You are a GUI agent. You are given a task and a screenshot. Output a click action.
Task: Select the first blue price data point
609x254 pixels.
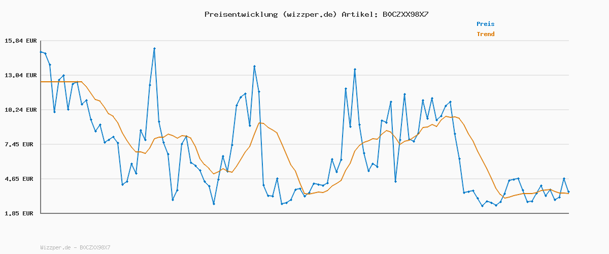pos(41,52)
